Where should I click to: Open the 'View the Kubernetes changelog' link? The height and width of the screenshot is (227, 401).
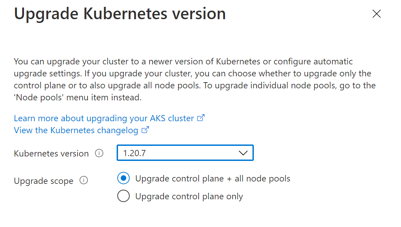(76, 130)
